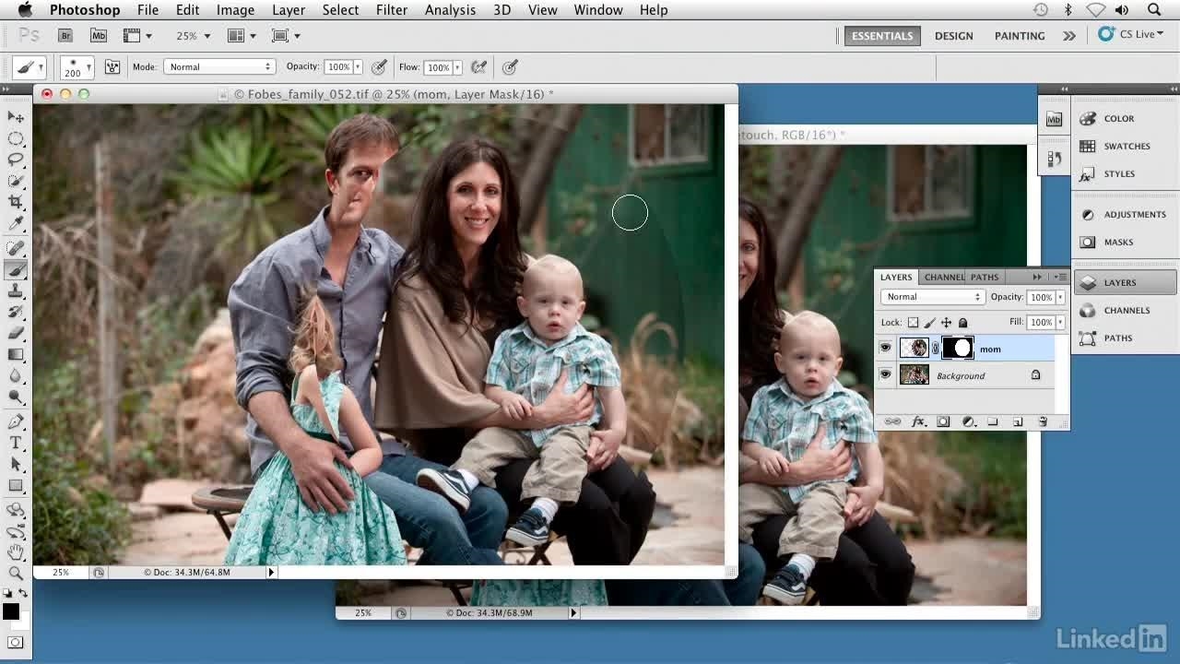Delete layer using the trash icon
This screenshot has width=1180, height=664.
1043,421
